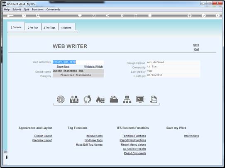Open the file drawer icon
Image resolution: width=225 pixels, height=168 pixels.
(x=114, y=99)
